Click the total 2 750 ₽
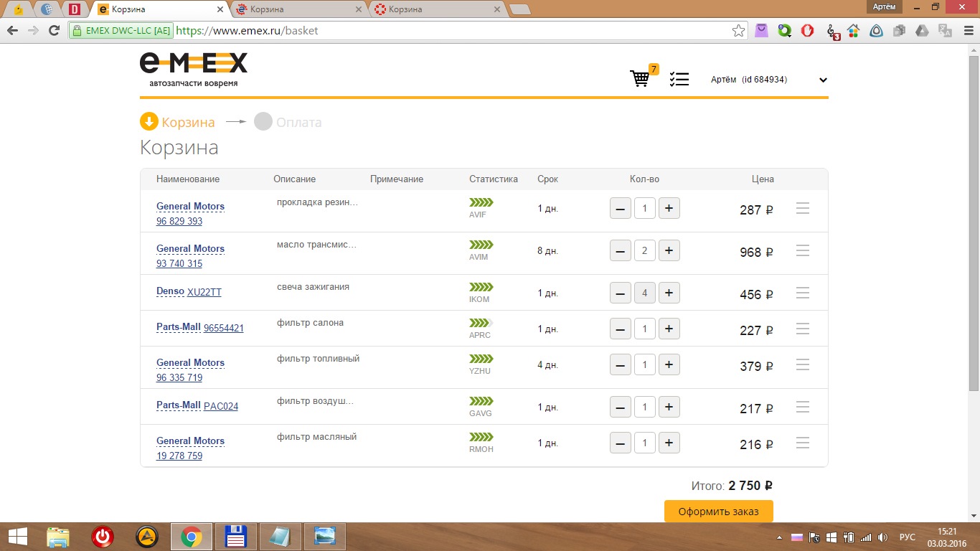Image resolution: width=980 pixels, height=551 pixels. pos(750,486)
